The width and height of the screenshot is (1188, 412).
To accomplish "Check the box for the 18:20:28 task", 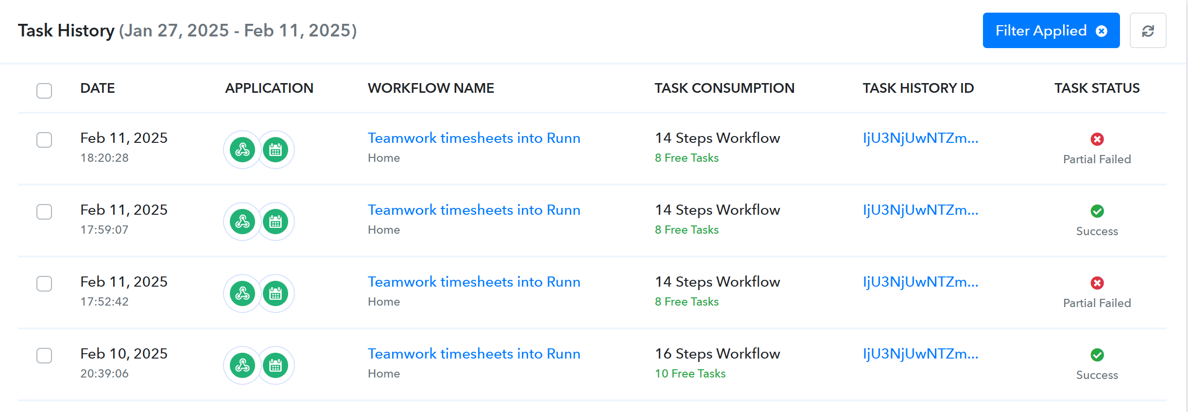I will [x=44, y=140].
